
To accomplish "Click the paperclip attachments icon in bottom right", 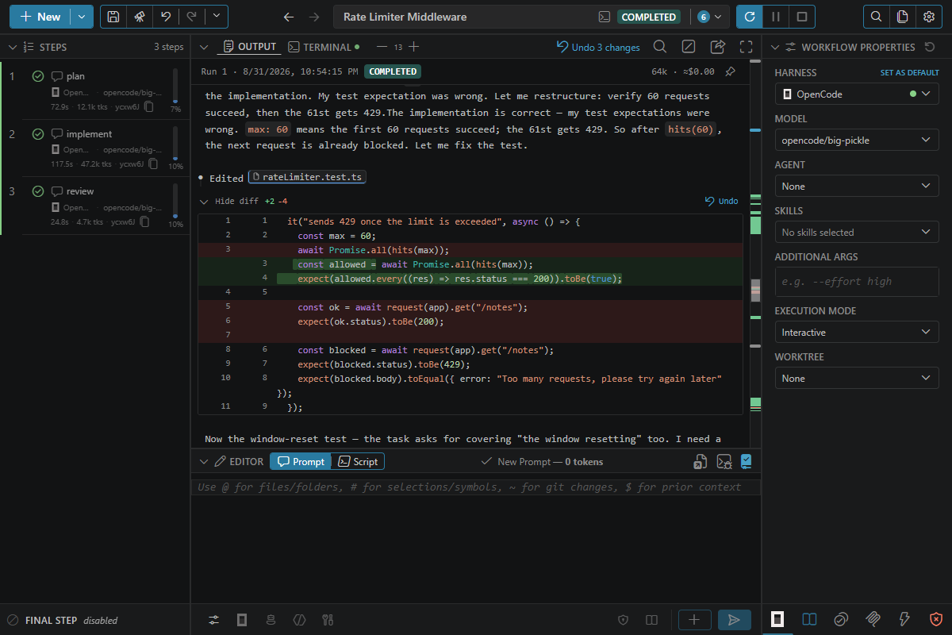I will [873, 619].
